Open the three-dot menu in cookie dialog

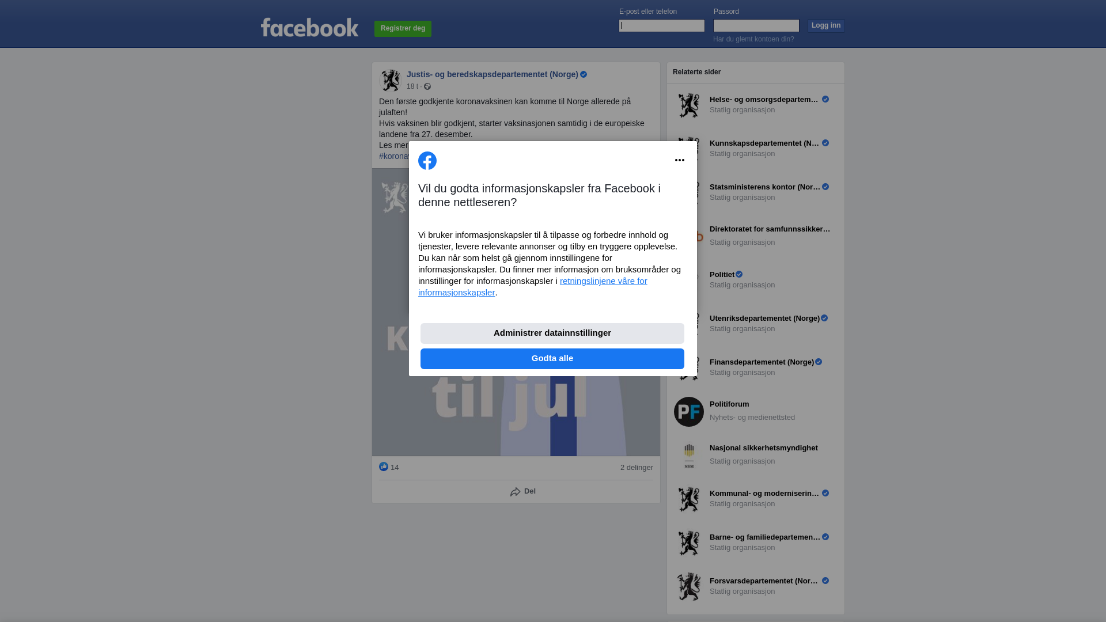point(680,161)
